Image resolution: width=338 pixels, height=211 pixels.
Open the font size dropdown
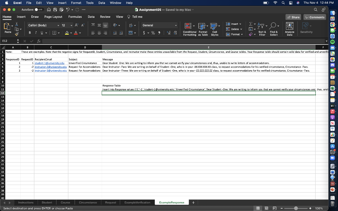(71, 25)
